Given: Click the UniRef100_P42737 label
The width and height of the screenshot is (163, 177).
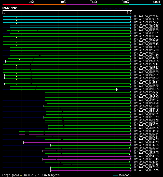Looking at the screenshot, I should [x=146, y=92].
